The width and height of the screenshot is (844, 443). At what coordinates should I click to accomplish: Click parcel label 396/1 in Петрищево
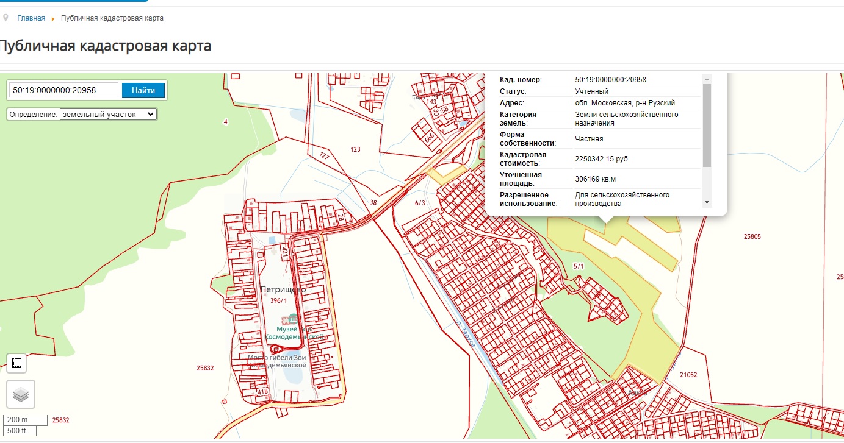click(278, 300)
